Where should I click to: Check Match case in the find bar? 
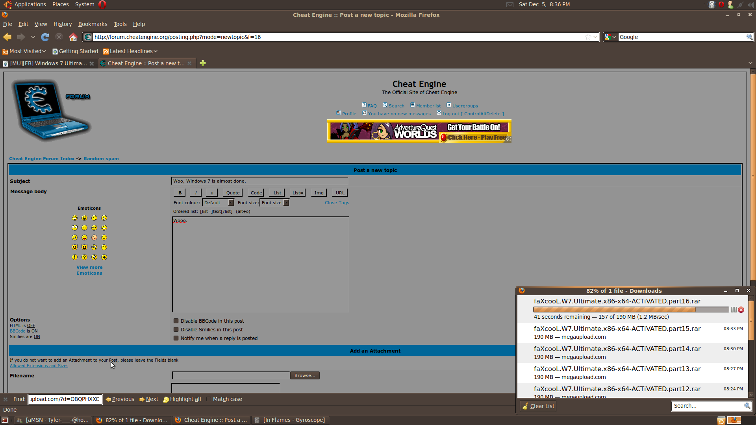pyautogui.click(x=209, y=399)
